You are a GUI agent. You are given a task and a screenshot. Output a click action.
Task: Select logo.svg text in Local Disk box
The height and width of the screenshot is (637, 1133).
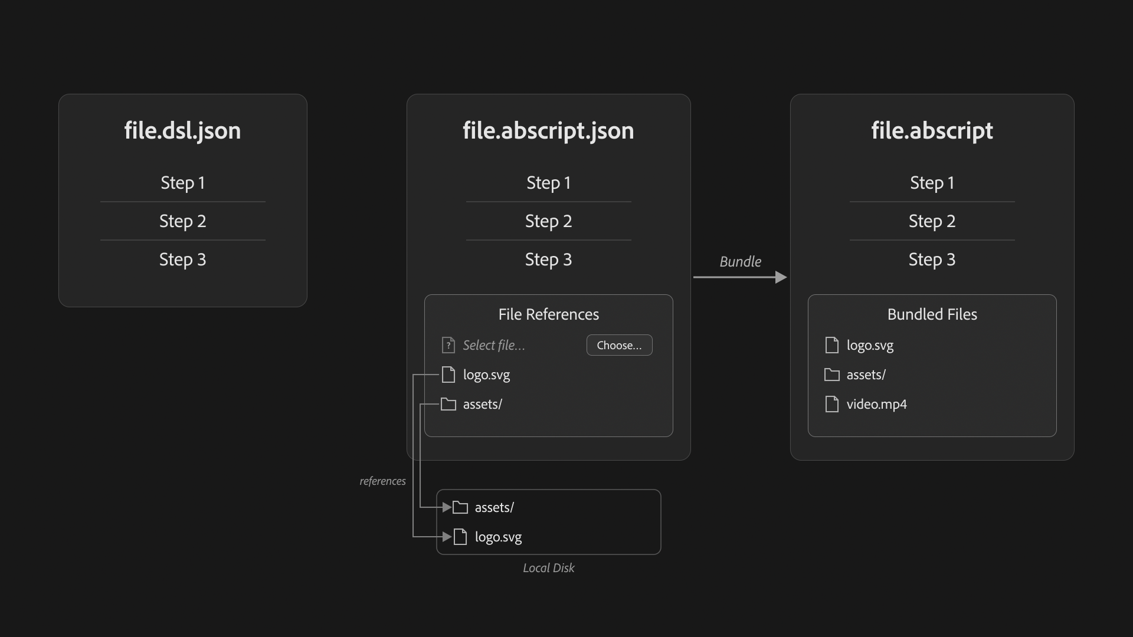[498, 537]
